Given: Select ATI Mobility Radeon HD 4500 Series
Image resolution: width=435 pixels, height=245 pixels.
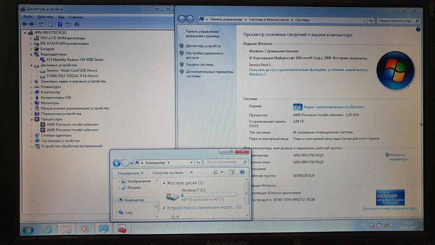Looking at the screenshot, I should (x=74, y=60).
